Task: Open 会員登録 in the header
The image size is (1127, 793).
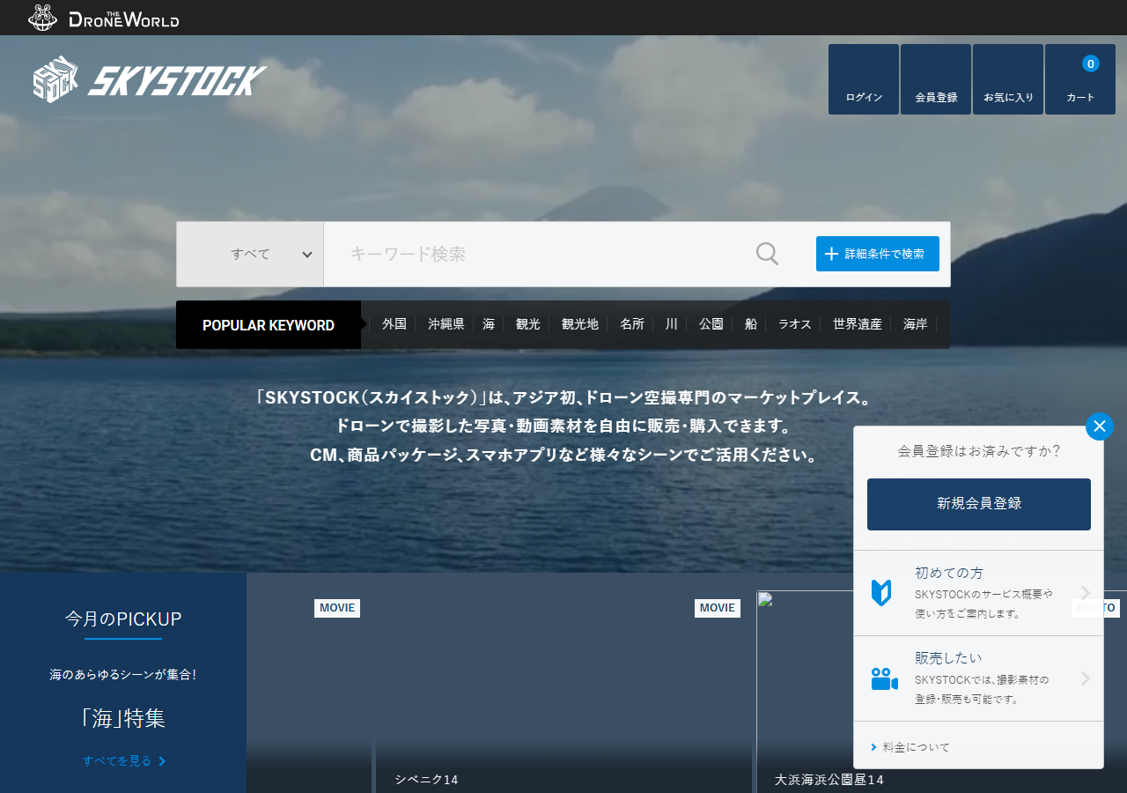Action: pyautogui.click(x=936, y=79)
